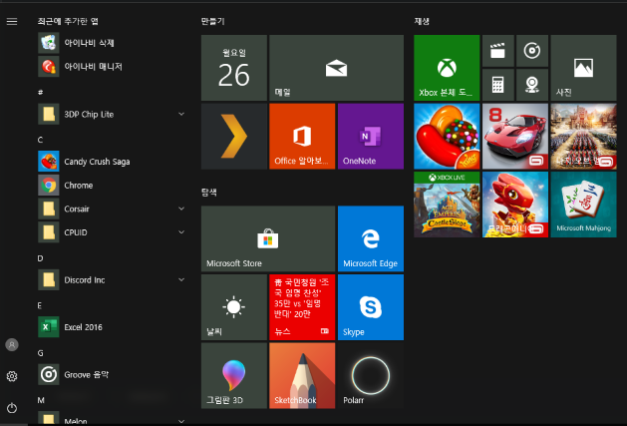Click the # letter header

coord(40,92)
